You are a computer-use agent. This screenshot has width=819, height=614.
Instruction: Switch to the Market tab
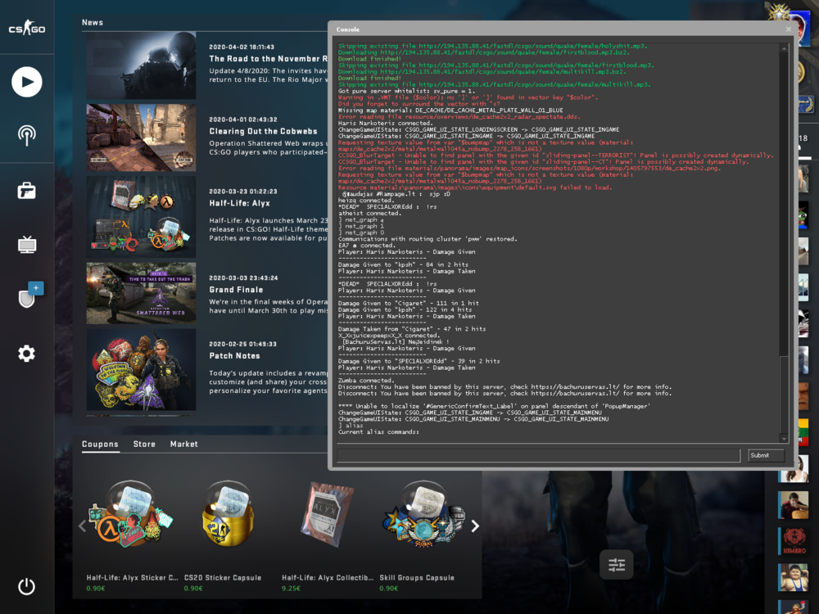183,445
